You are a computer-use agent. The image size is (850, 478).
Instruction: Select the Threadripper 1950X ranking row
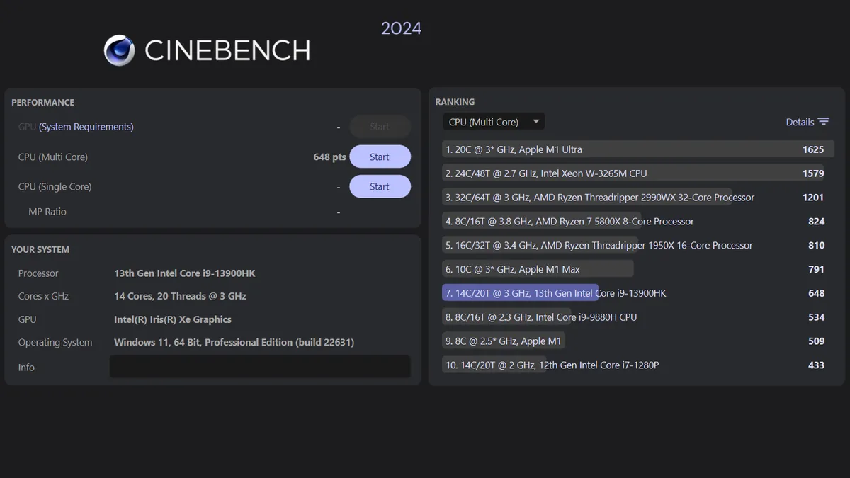pos(599,246)
